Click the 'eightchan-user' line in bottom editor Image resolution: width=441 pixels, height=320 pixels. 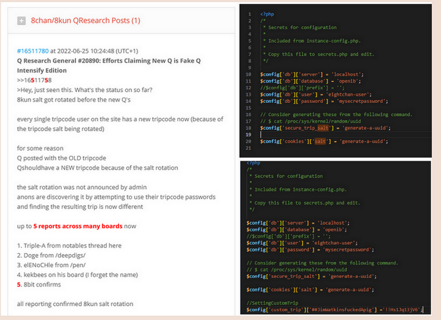[302, 243]
